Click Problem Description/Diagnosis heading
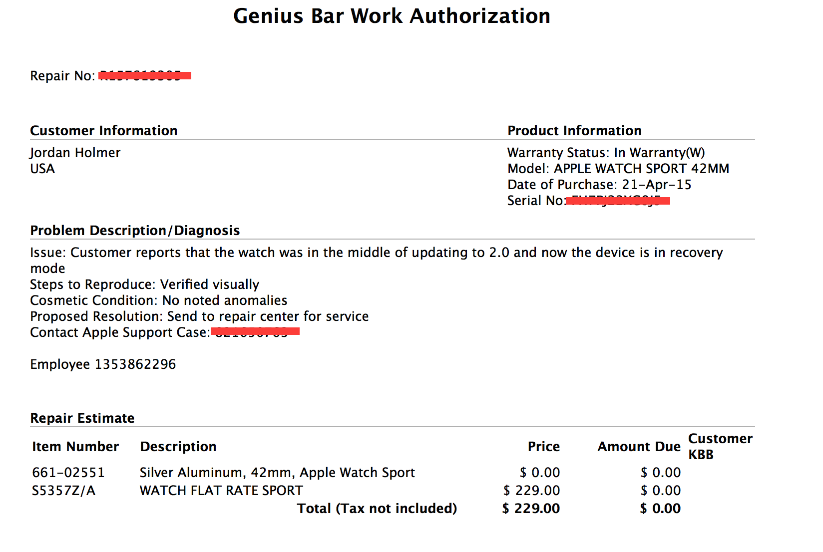823x552 pixels. 135,231
